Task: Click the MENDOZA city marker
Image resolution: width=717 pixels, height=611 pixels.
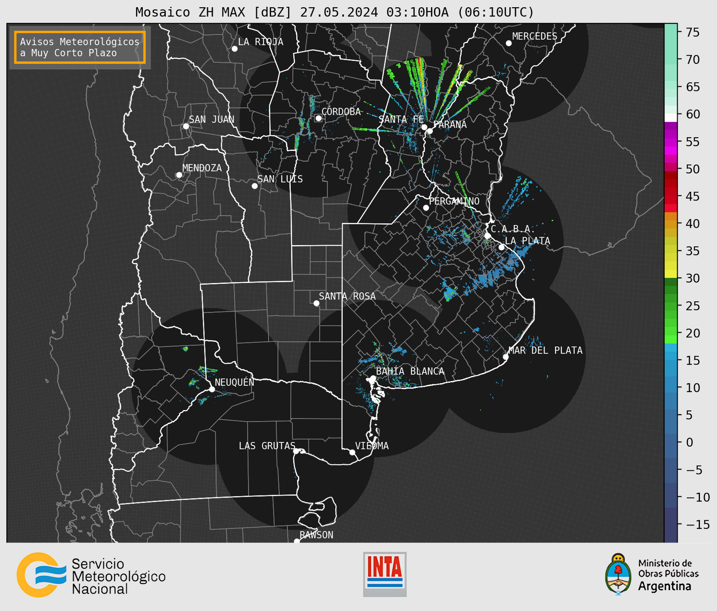Action: (179, 175)
